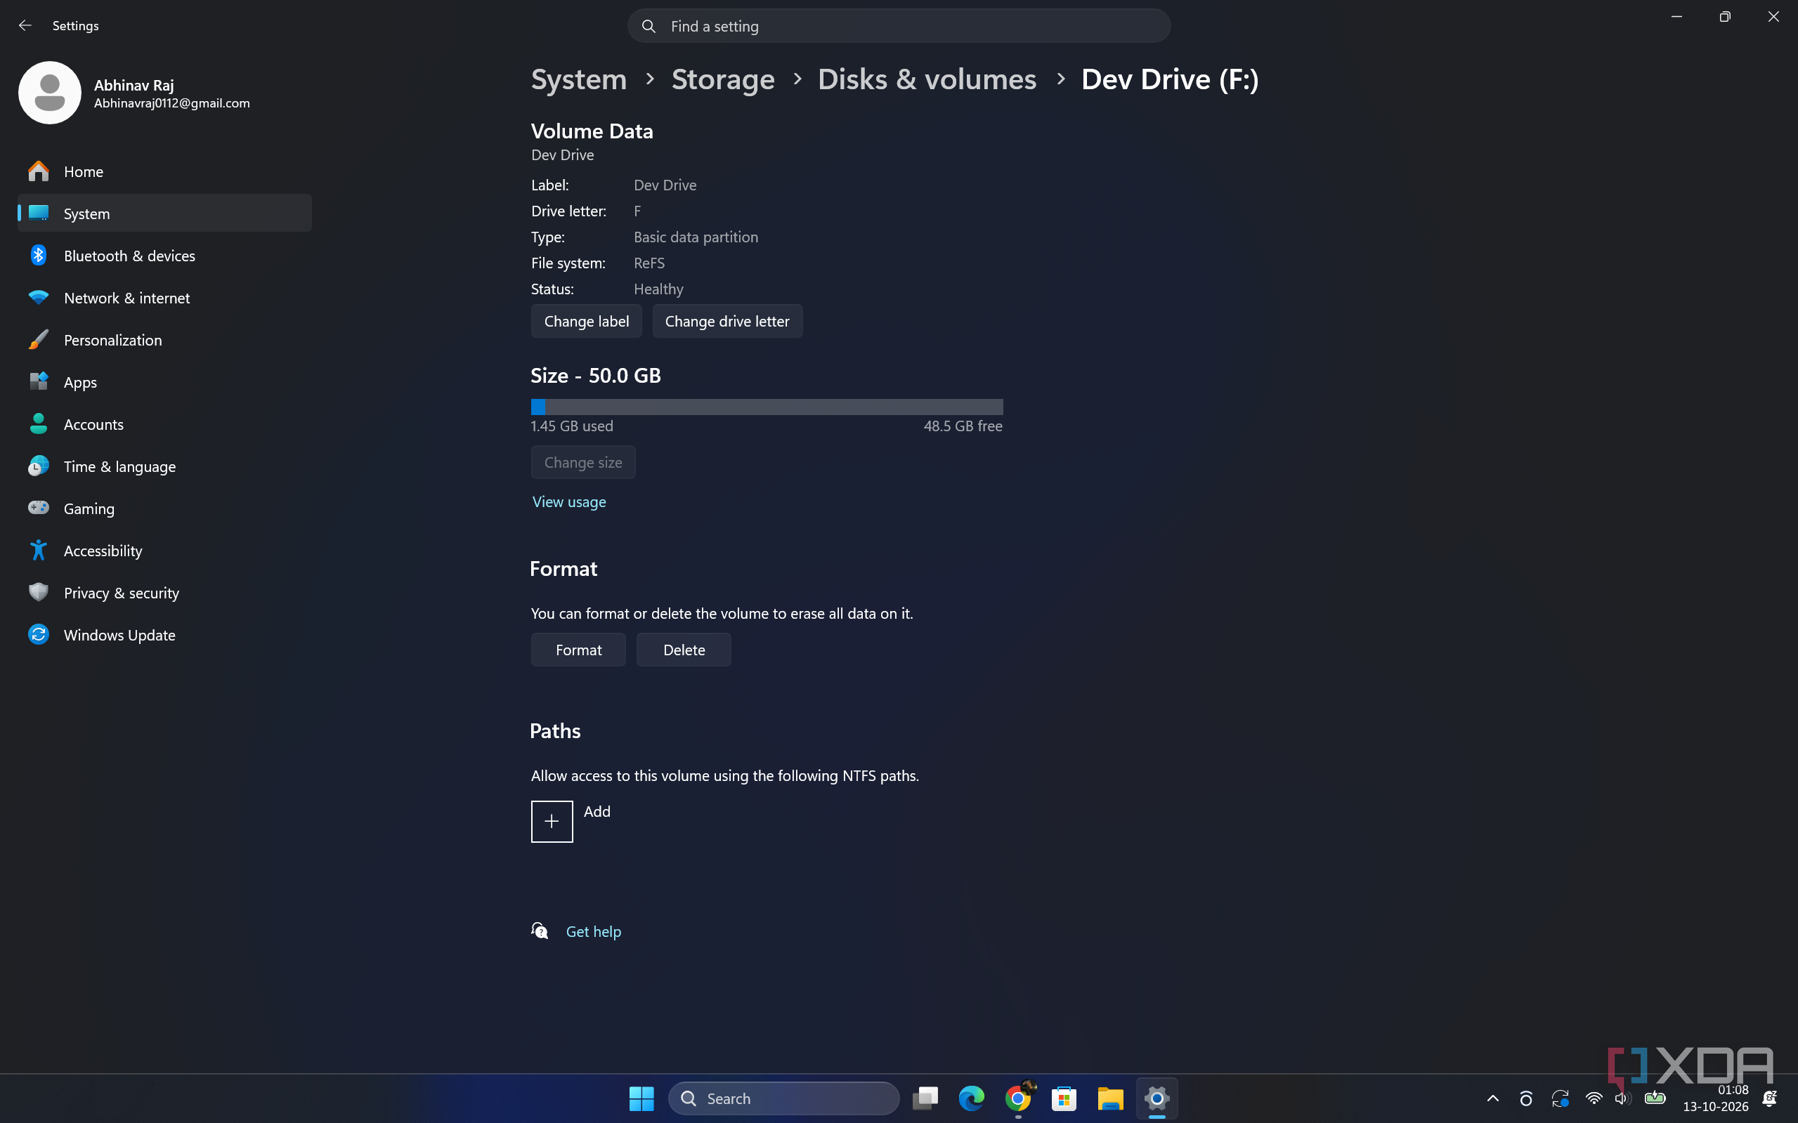Go to System in the breadcrumb
This screenshot has width=1798, height=1123.
click(579, 79)
